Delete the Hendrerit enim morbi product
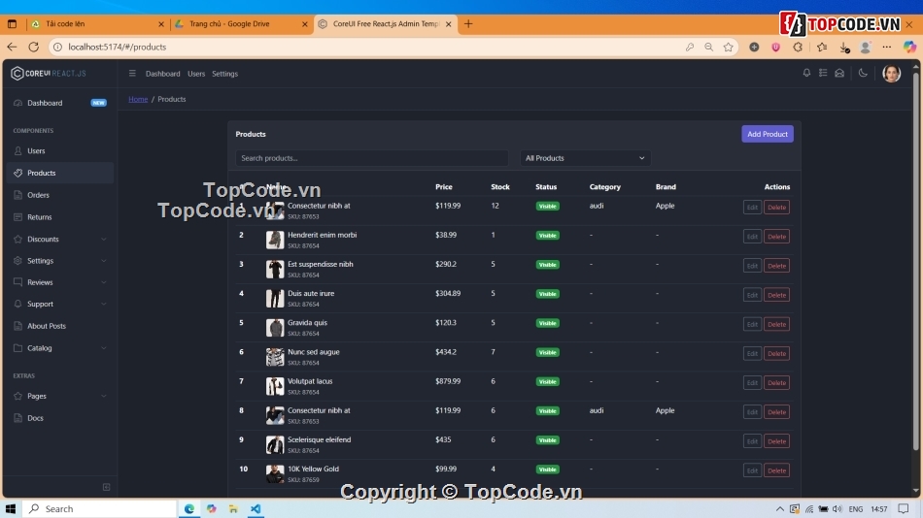The height and width of the screenshot is (518, 923). (x=776, y=237)
